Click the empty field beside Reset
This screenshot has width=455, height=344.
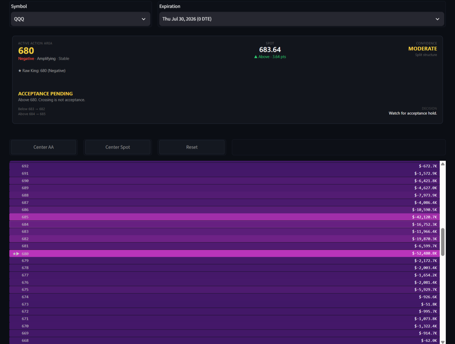[339, 147]
